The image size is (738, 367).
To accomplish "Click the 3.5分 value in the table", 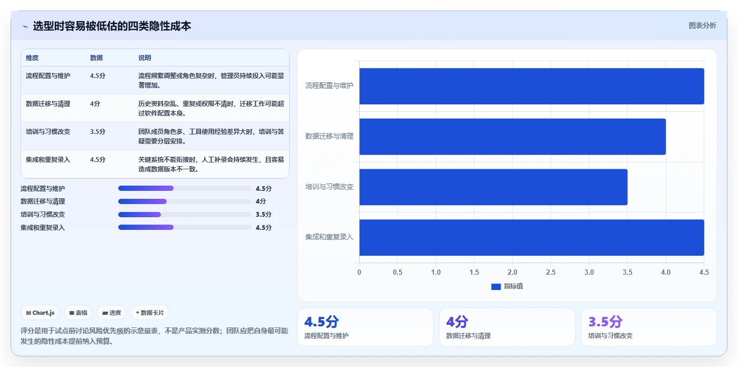I will coord(98,132).
